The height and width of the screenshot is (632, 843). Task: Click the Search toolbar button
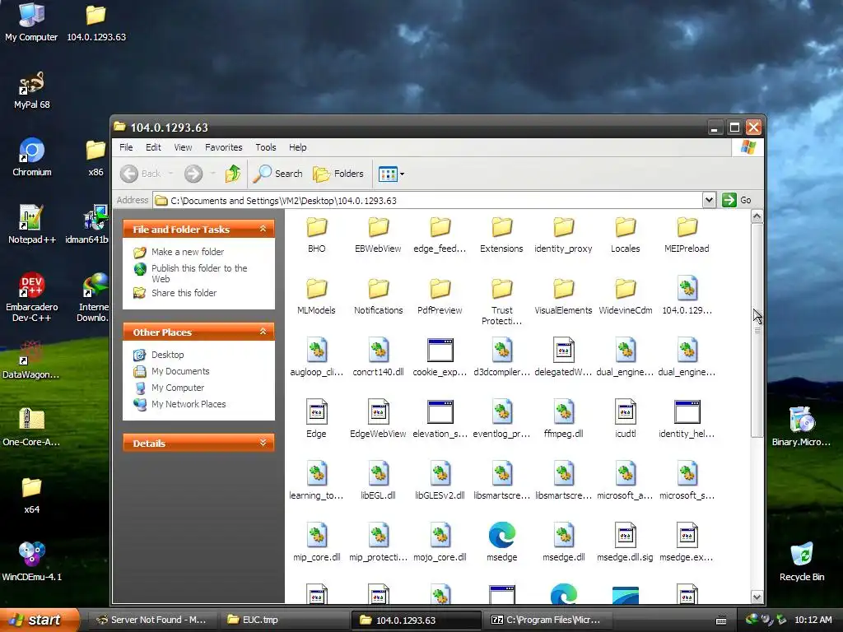[277, 174]
